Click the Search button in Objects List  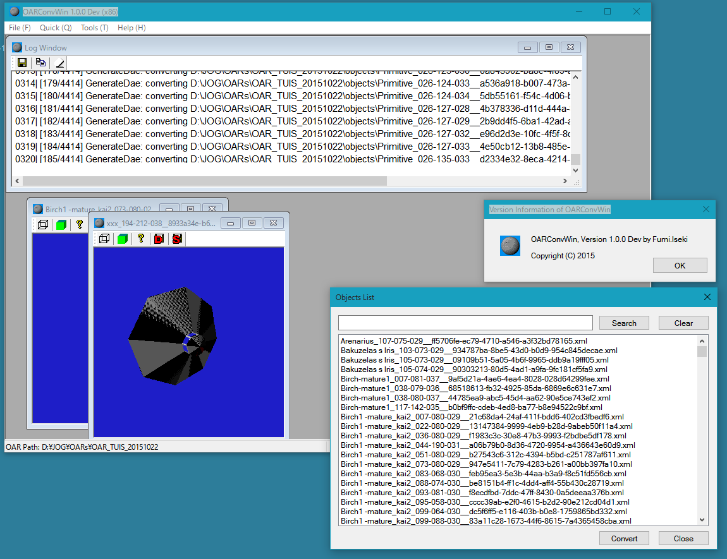click(x=624, y=323)
